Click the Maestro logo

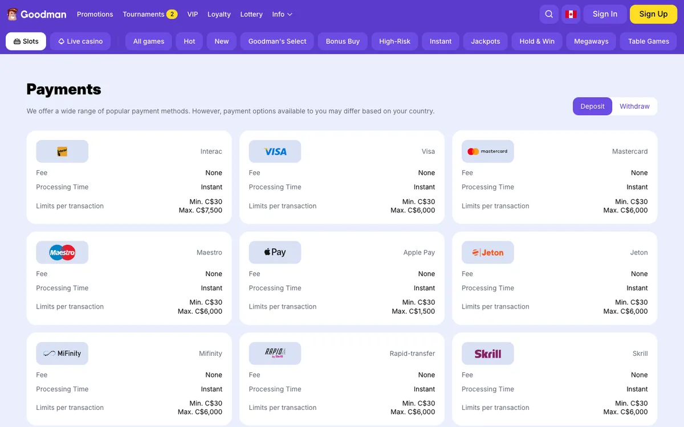(x=62, y=252)
